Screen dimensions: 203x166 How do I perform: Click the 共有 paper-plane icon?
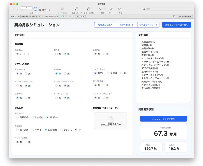(x=120, y=9)
